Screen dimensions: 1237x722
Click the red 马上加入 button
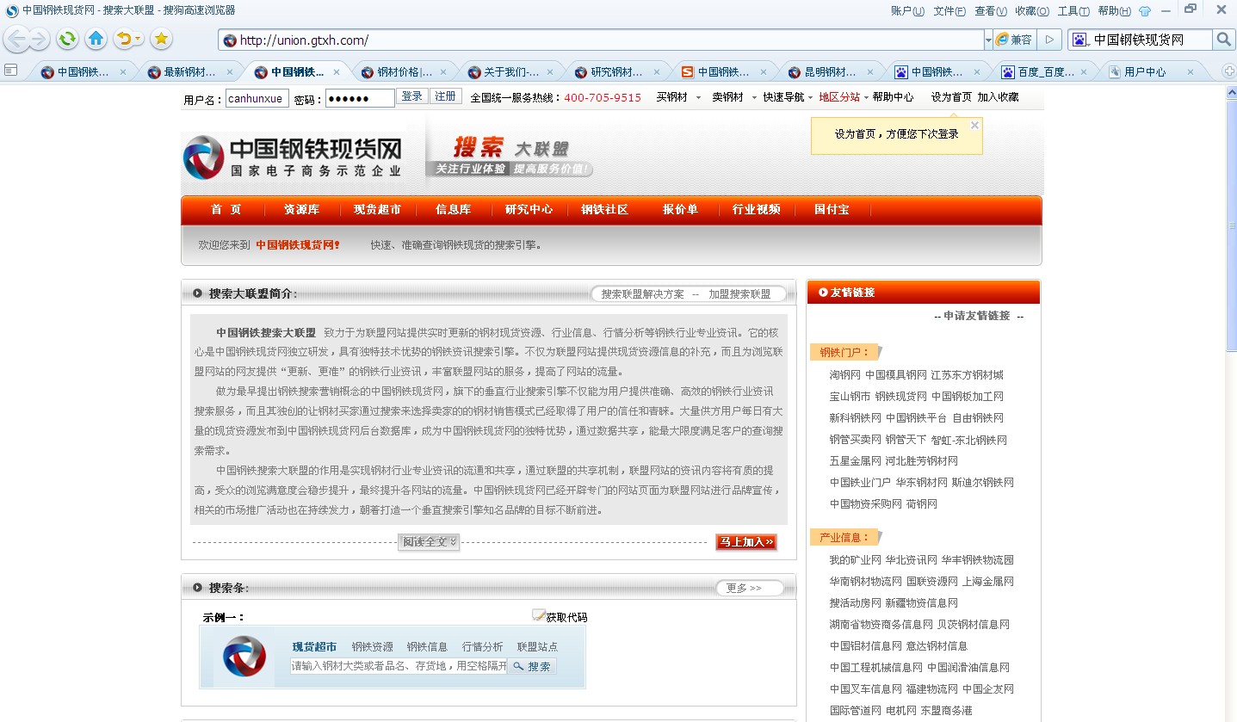[746, 542]
